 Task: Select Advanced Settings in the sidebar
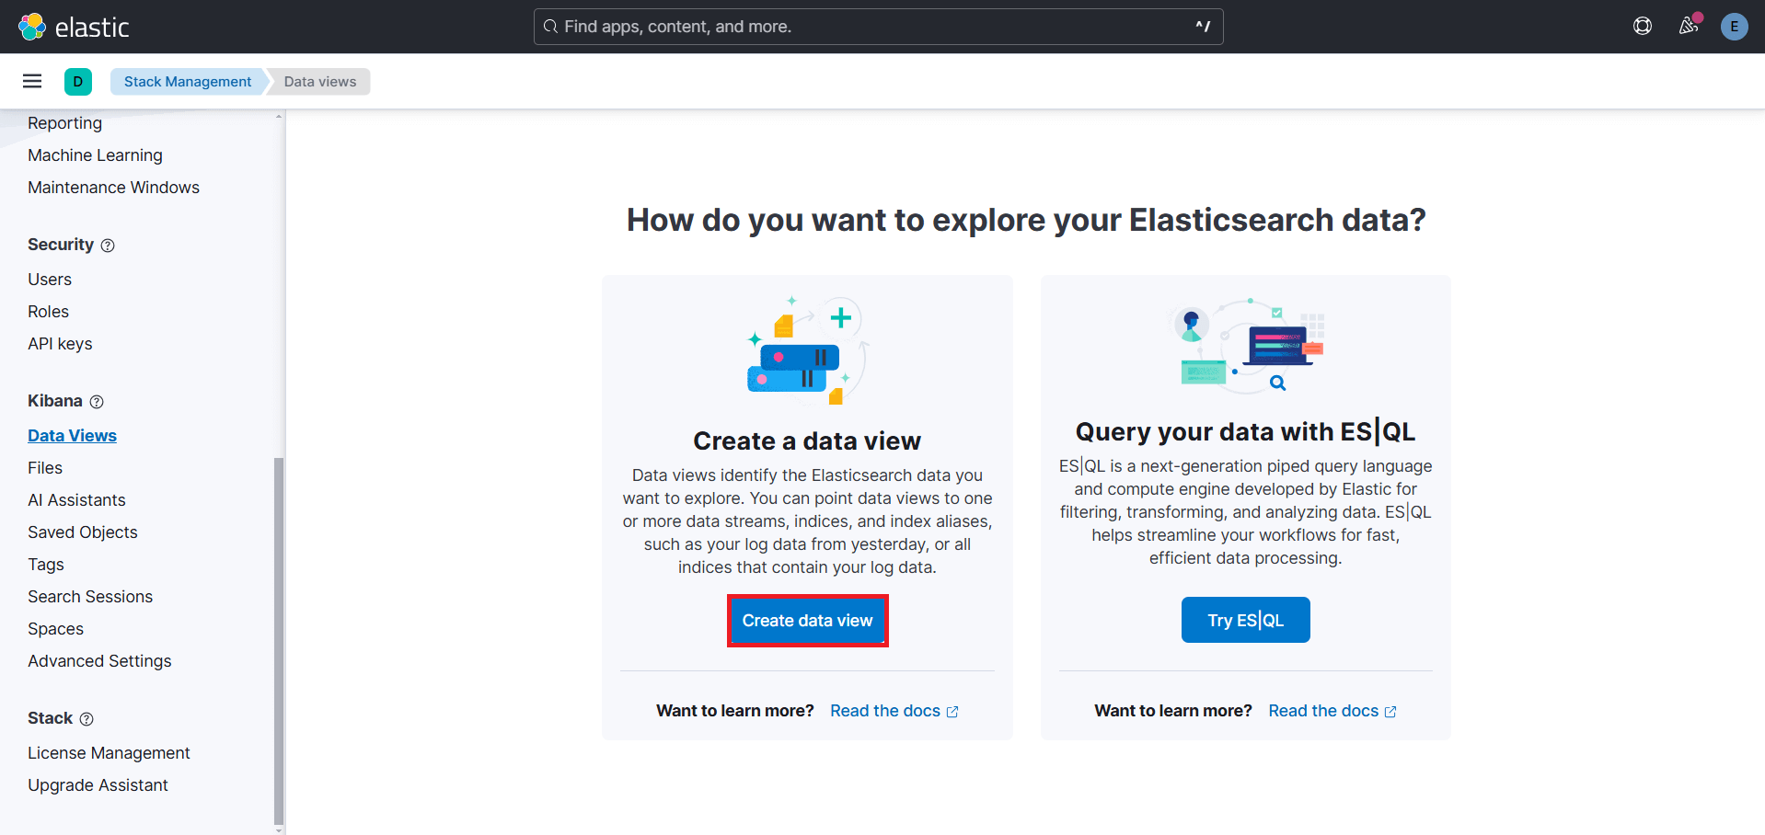(99, 660)
